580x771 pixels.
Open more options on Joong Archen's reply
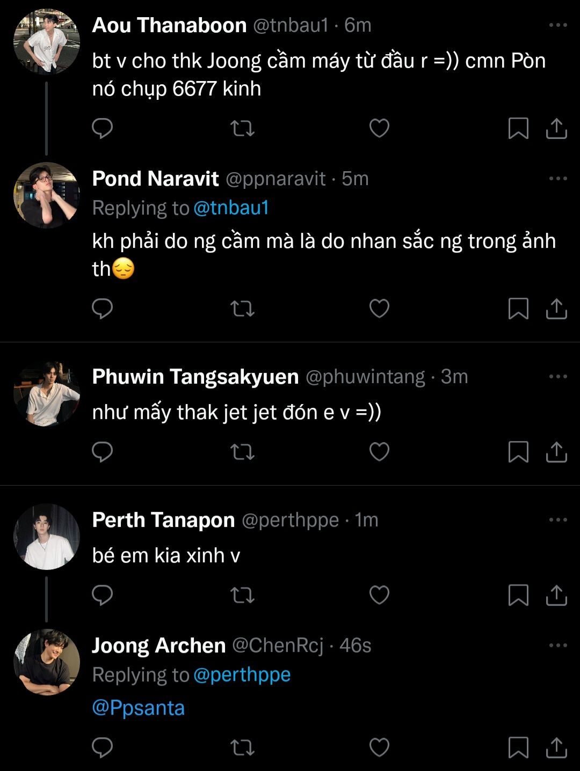coord(558,645)
